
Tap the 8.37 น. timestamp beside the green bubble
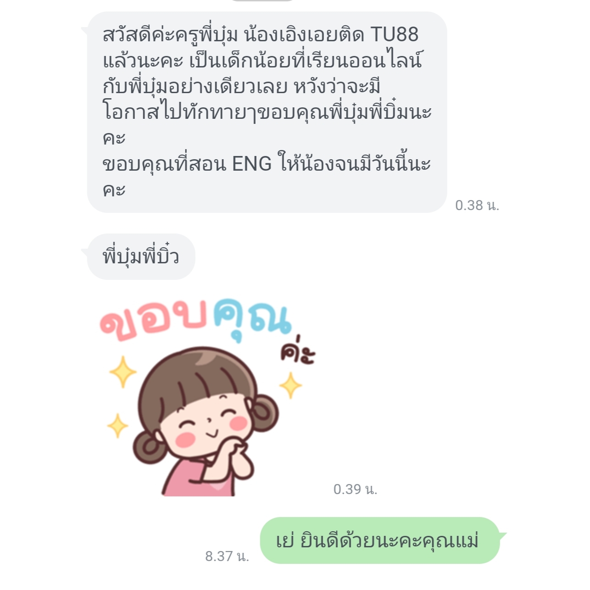tap(227, 556)
